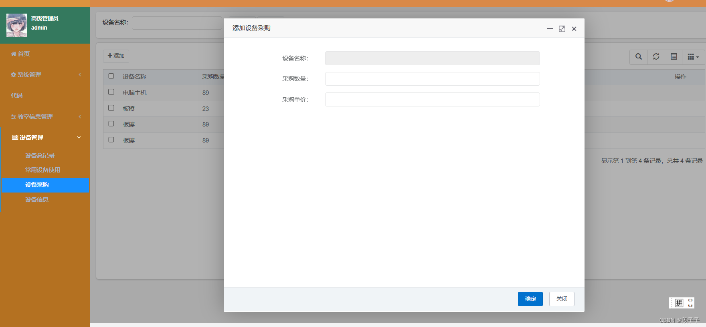Click the 添加 add button

[x=116, y=56]
